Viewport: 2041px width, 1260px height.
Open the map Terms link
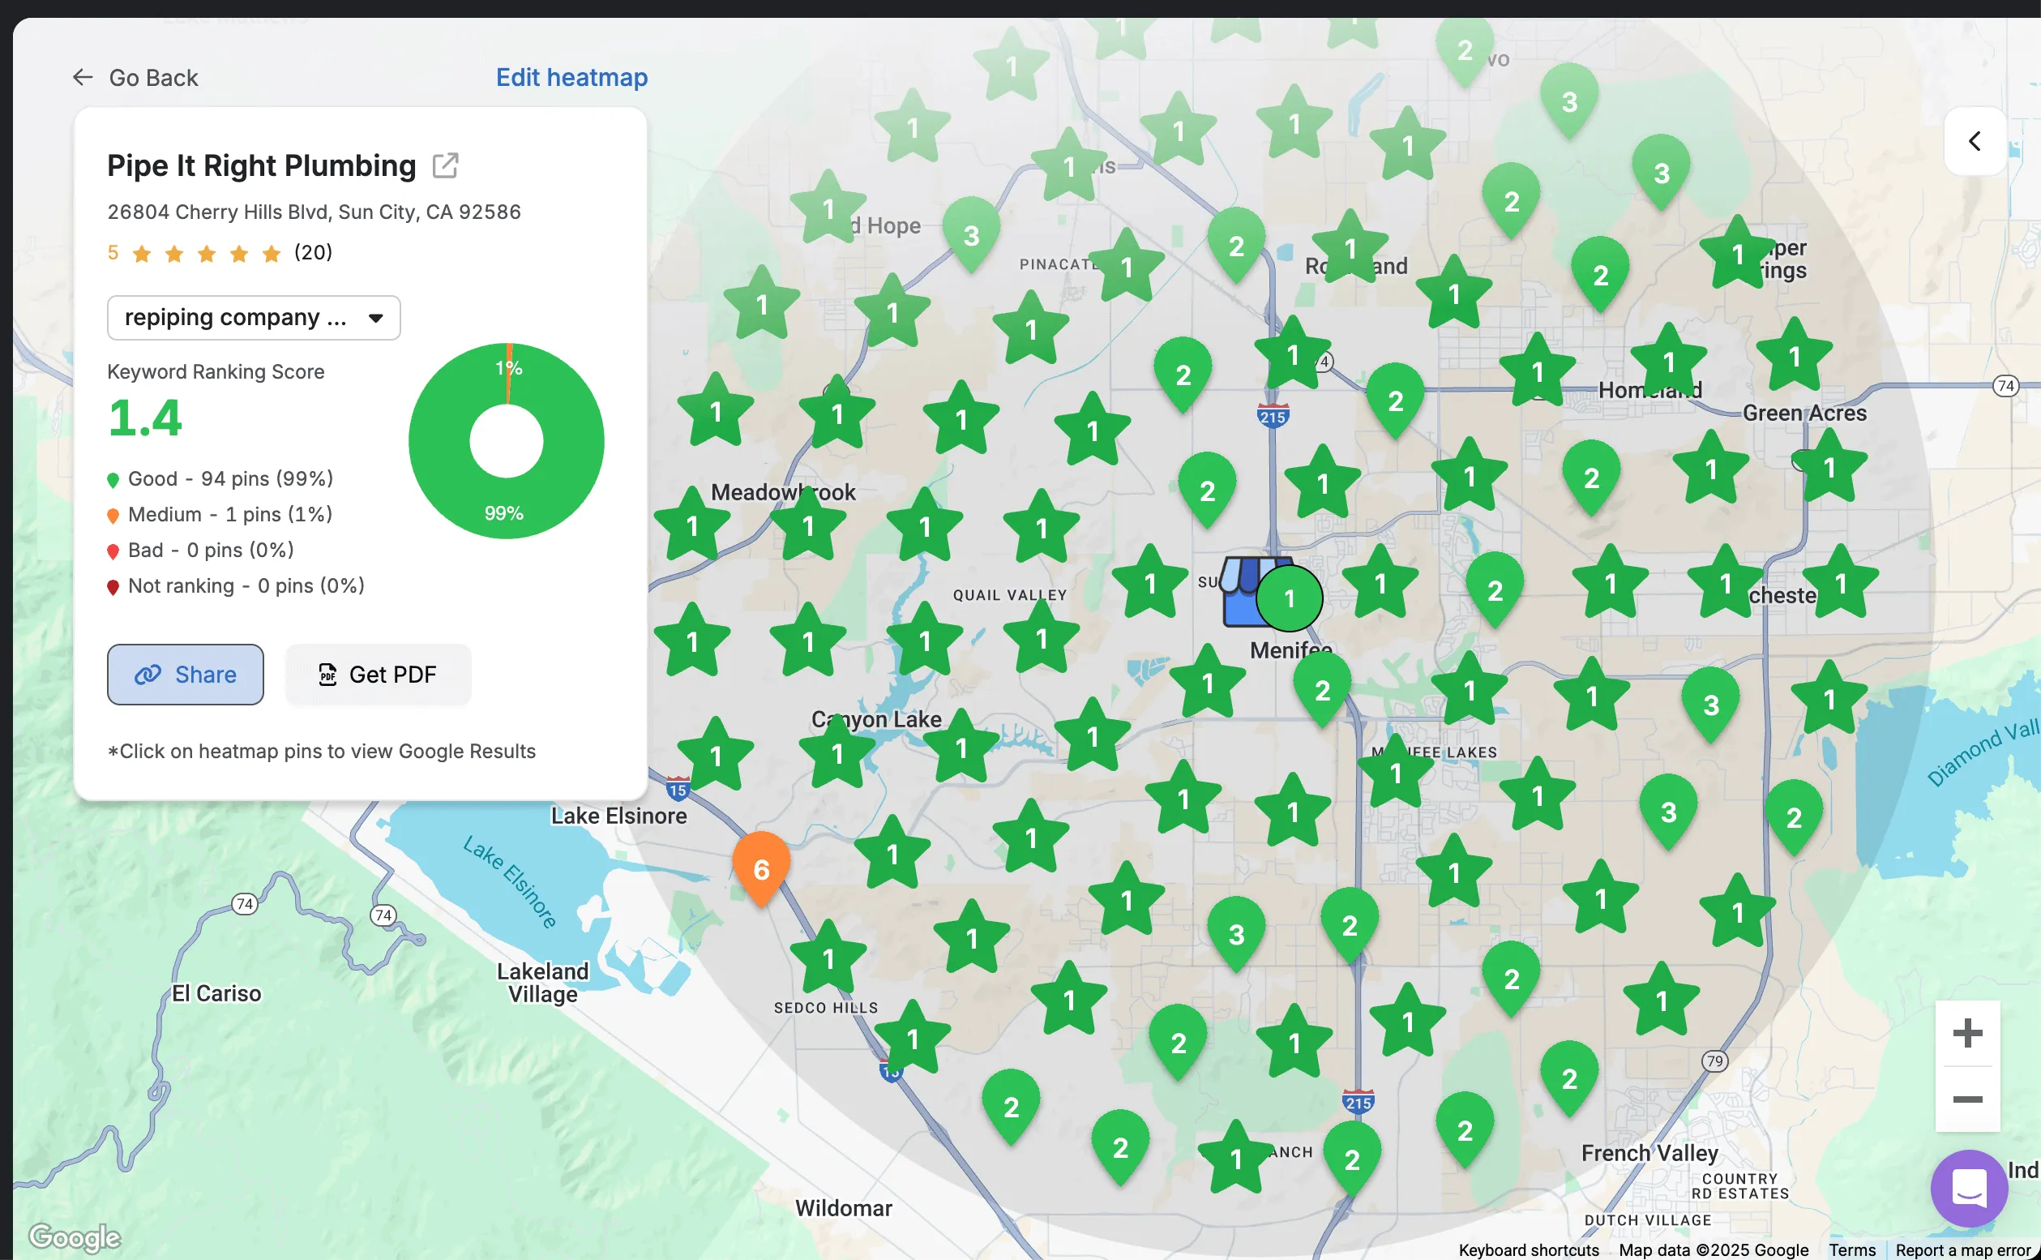point(1851,1249)
